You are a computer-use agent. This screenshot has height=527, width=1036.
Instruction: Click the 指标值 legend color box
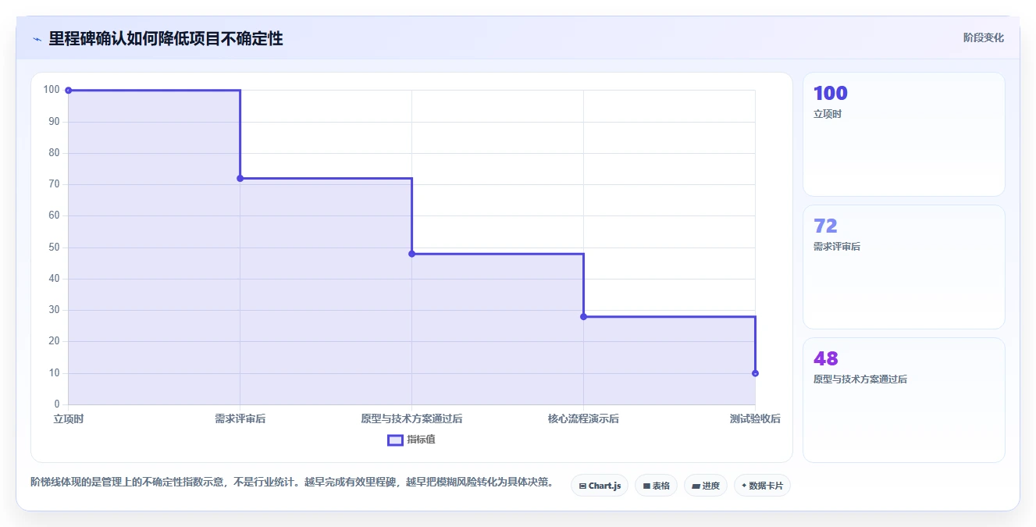(395, 440)
